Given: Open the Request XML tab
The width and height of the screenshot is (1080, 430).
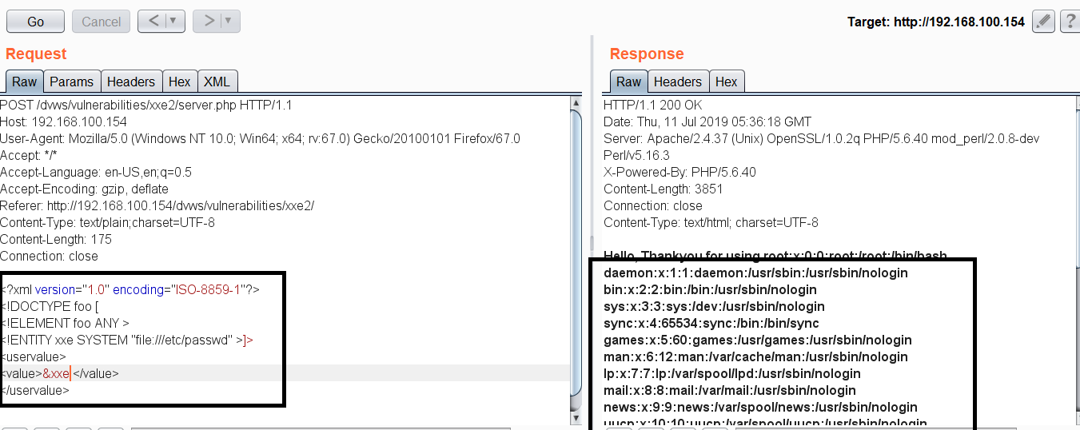Looking at the screenshot, I should click(x=217, y=82).
